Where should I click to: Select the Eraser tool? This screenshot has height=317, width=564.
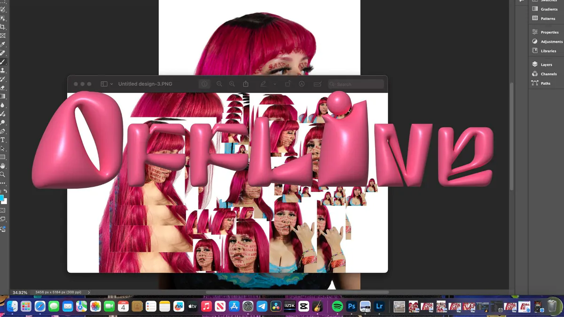pos(3,88)
